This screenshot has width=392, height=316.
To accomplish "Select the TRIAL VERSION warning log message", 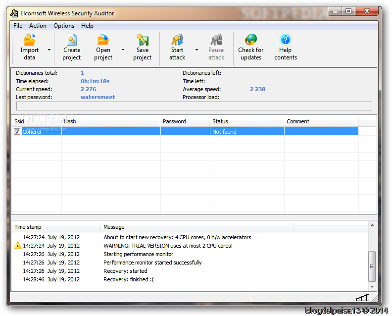I will [x=168, y=246].
